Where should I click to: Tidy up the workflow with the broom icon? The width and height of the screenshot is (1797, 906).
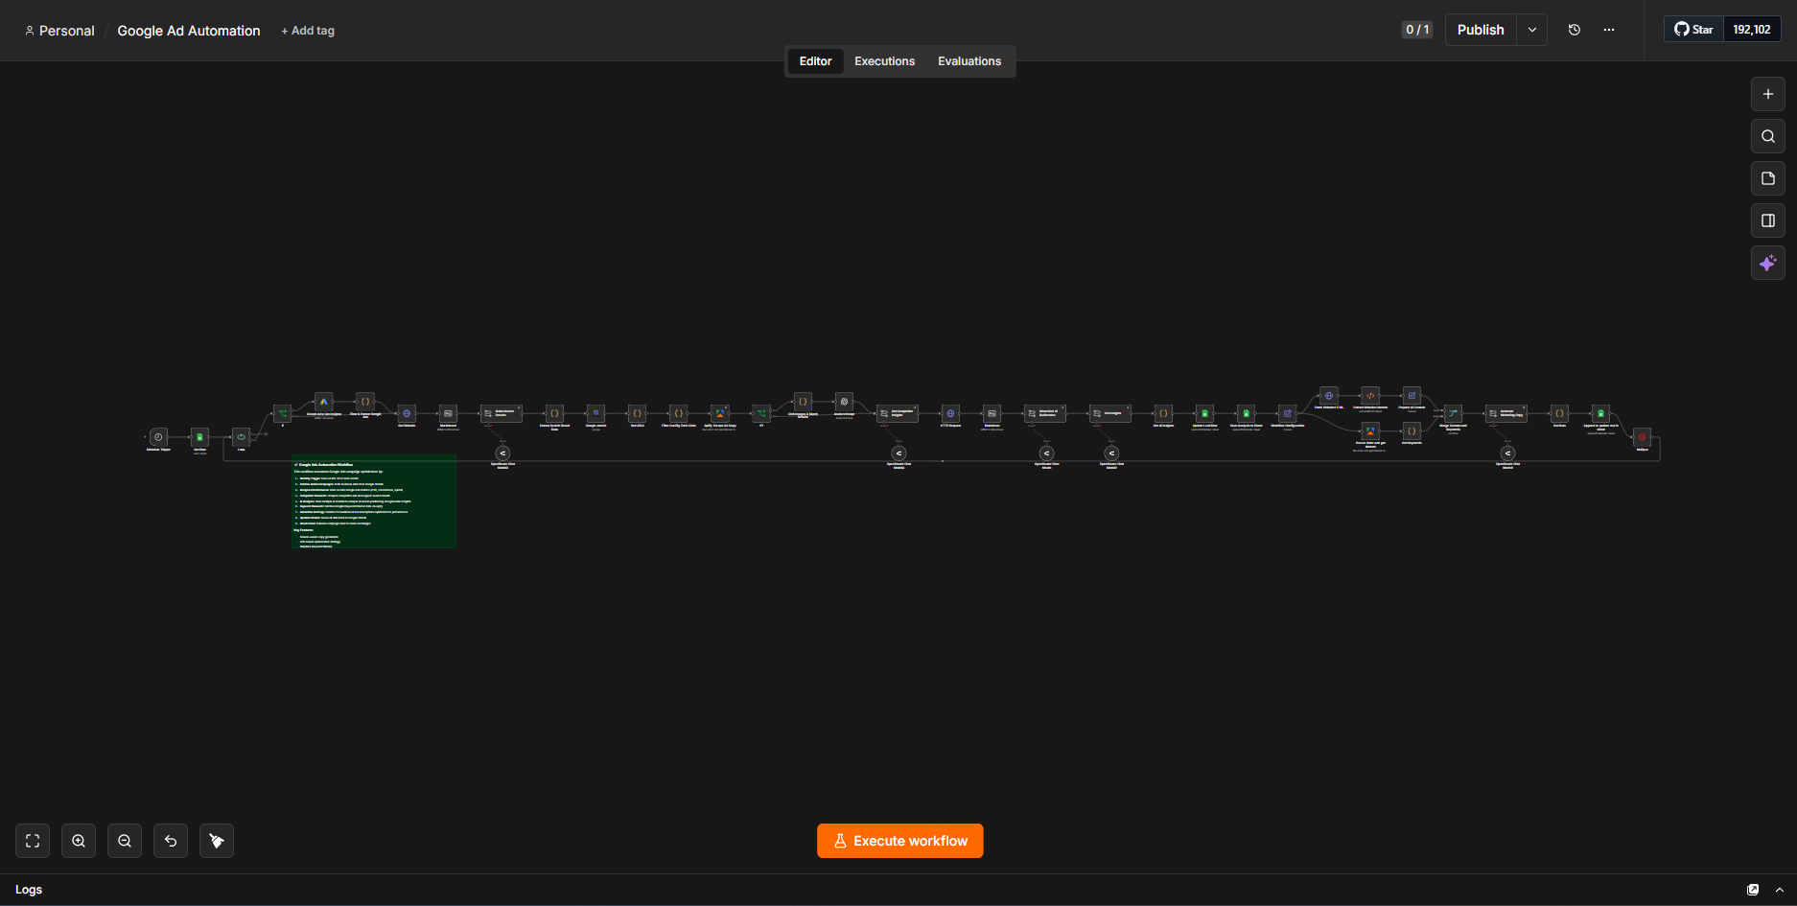point(217,841)
